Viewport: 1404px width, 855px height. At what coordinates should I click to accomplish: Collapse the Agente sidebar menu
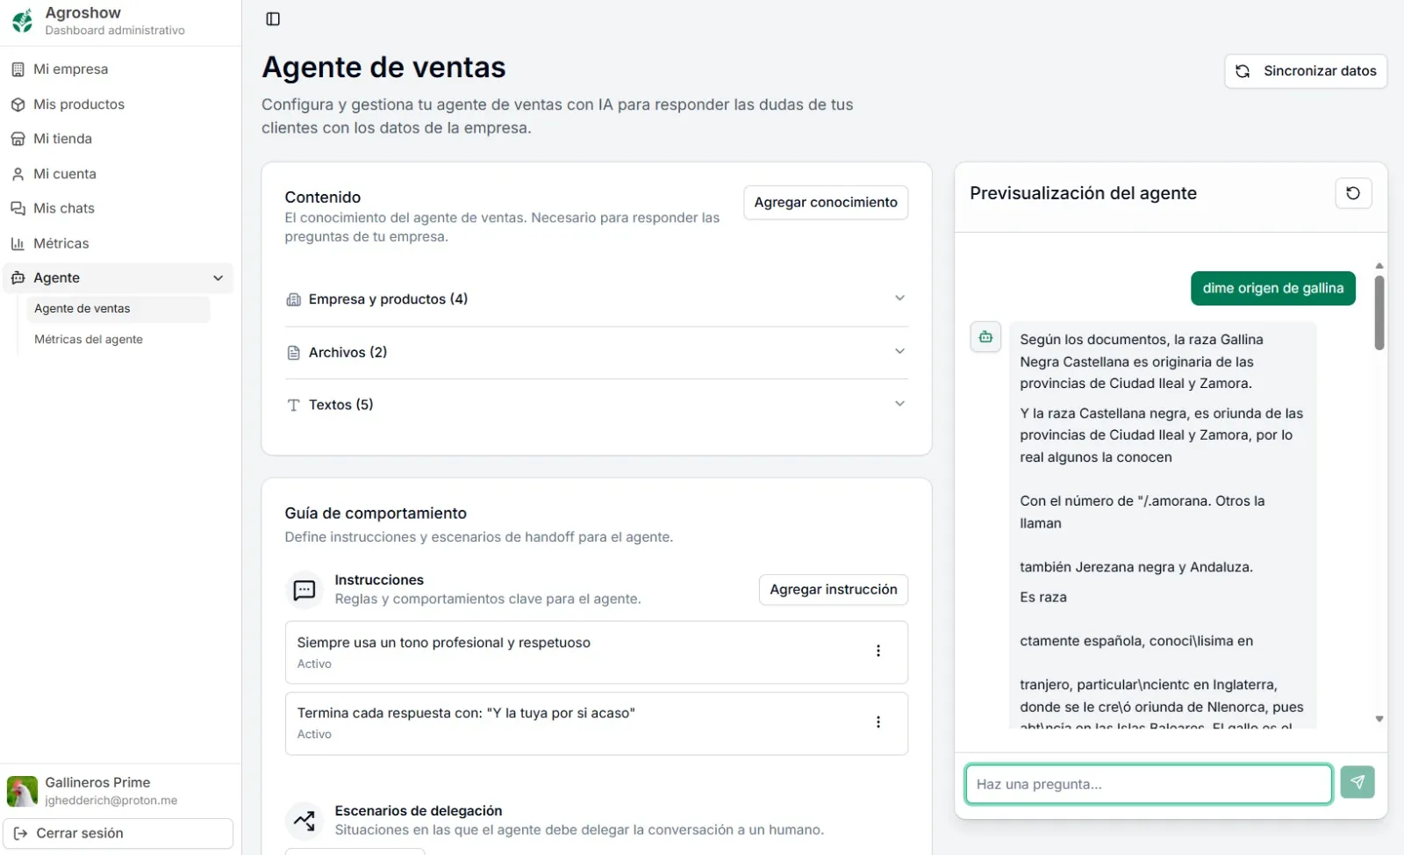[218, 278]
